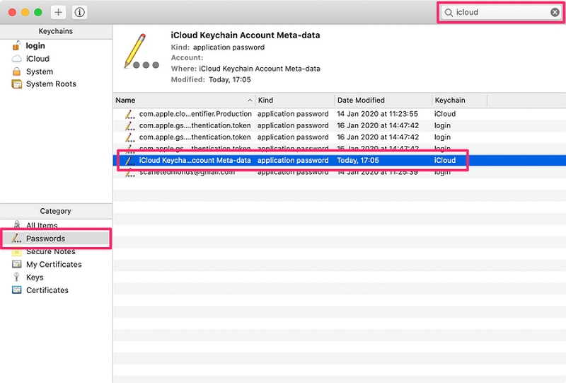Select the System keychain lock icon
The width and height of the screenshot is (566, 383).
coord(16,72)
